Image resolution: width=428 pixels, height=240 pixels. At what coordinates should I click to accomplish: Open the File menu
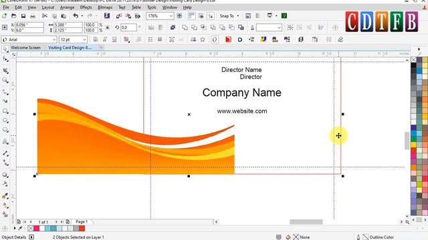[x=6, y=7]
